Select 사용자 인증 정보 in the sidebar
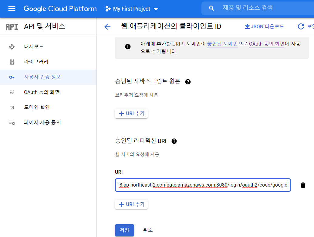Image resolution: width=314 pixels, height=237 pixels. click(x=48, y=77)
